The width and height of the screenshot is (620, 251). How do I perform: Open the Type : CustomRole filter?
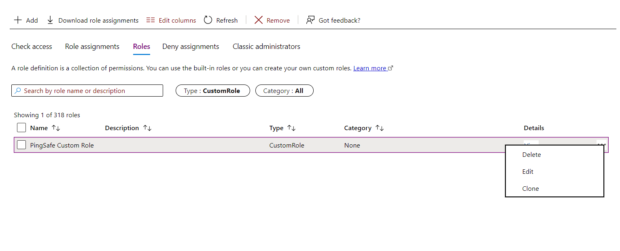[212, 91]
